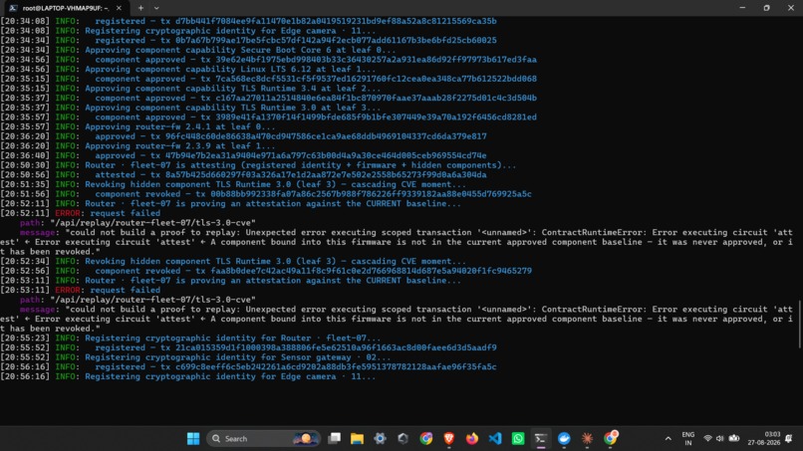Click the timestamp [20:50:30]

tap(25, 165)
